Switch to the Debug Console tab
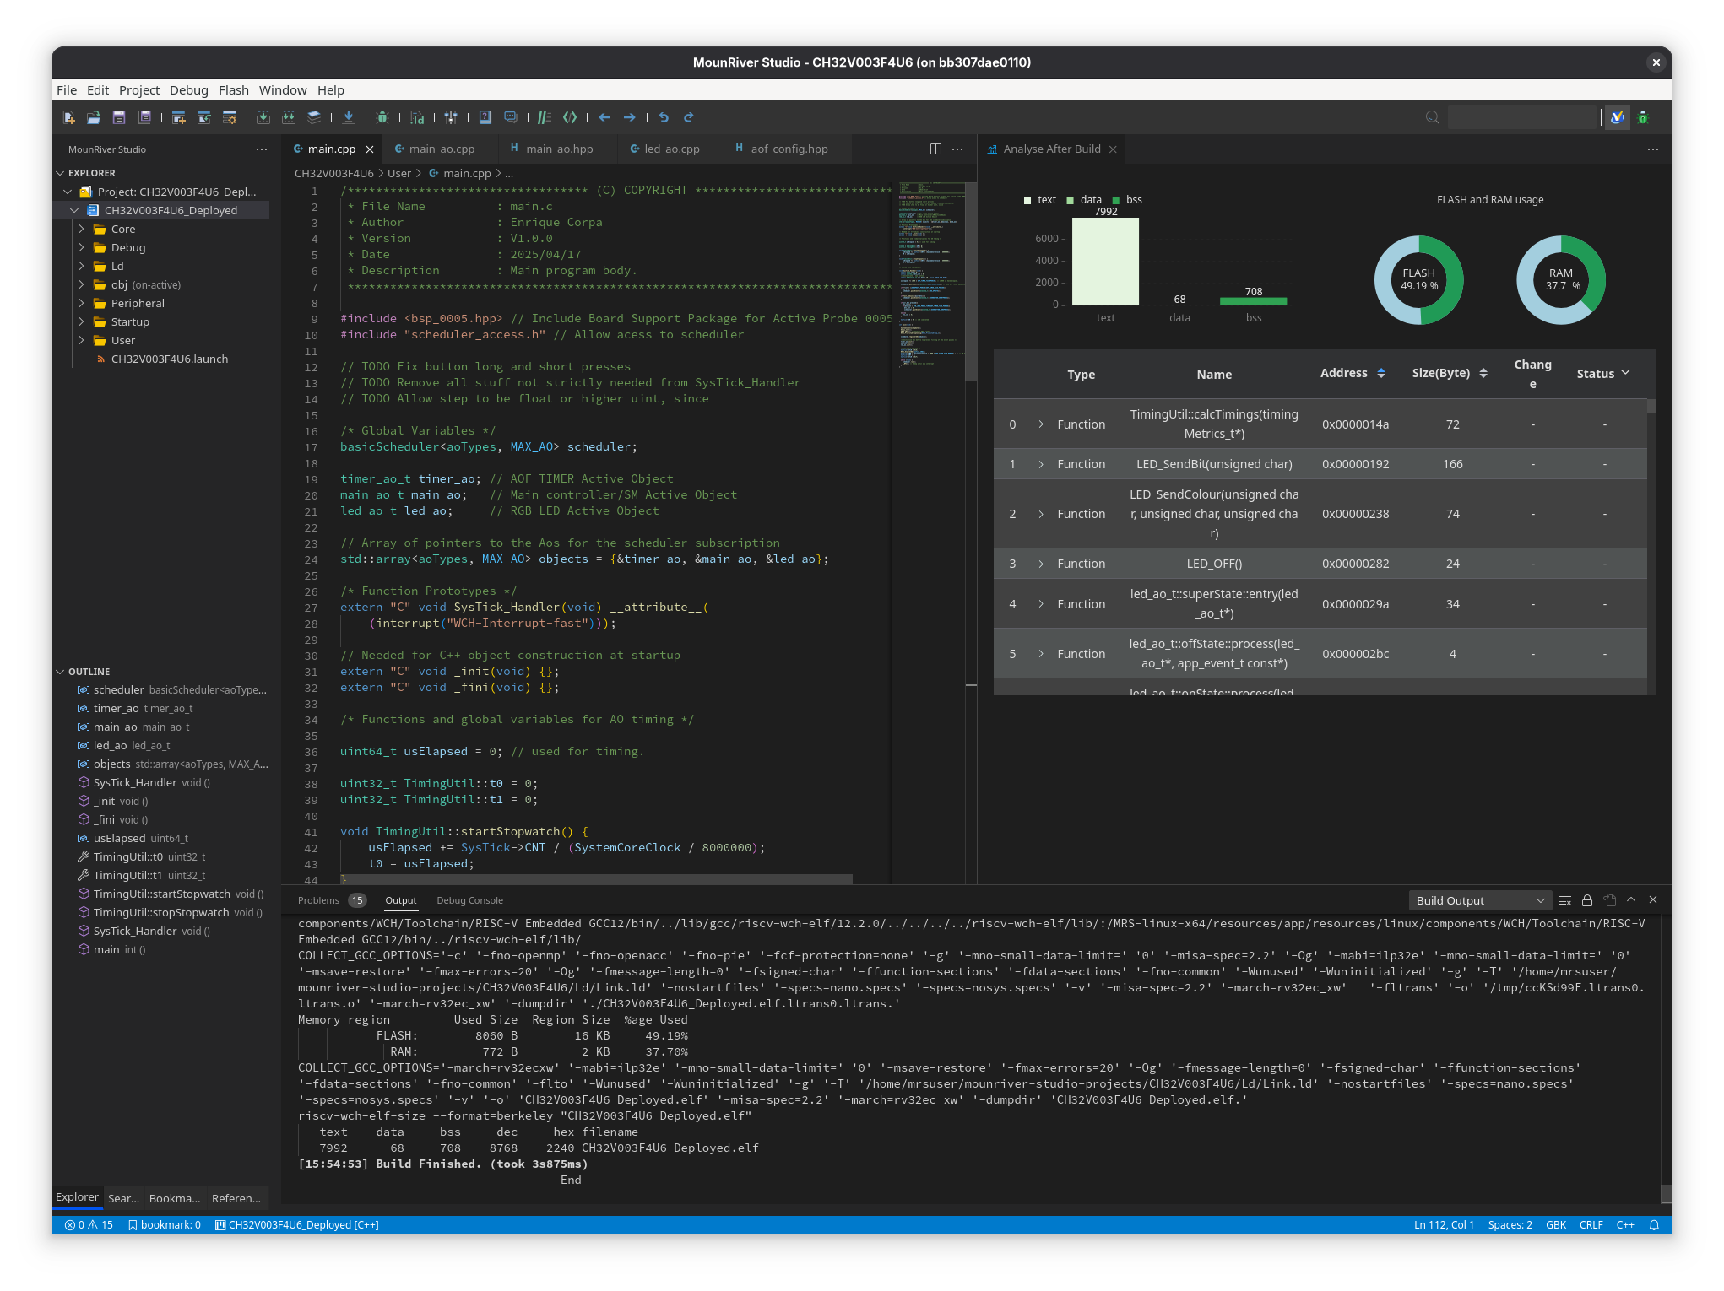 click(469, 899)
